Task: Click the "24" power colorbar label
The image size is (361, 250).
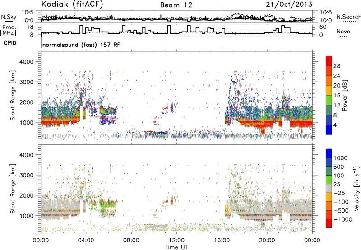Action: pyautogui.click(x=337, y=76)
